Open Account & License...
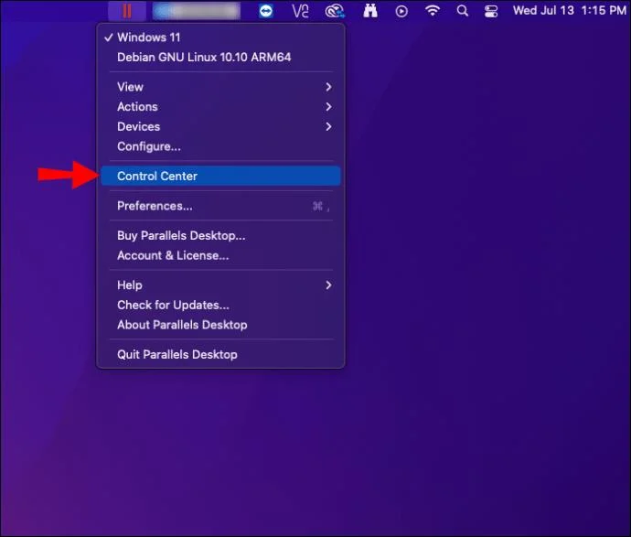The image size is (631, 537). coord(220,255)
